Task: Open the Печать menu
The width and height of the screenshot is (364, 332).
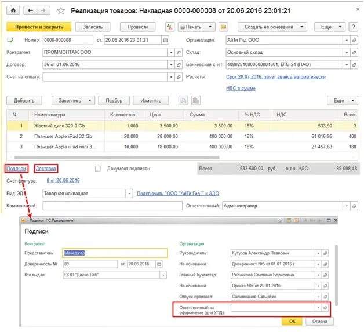Action: [x=196, y=27]
